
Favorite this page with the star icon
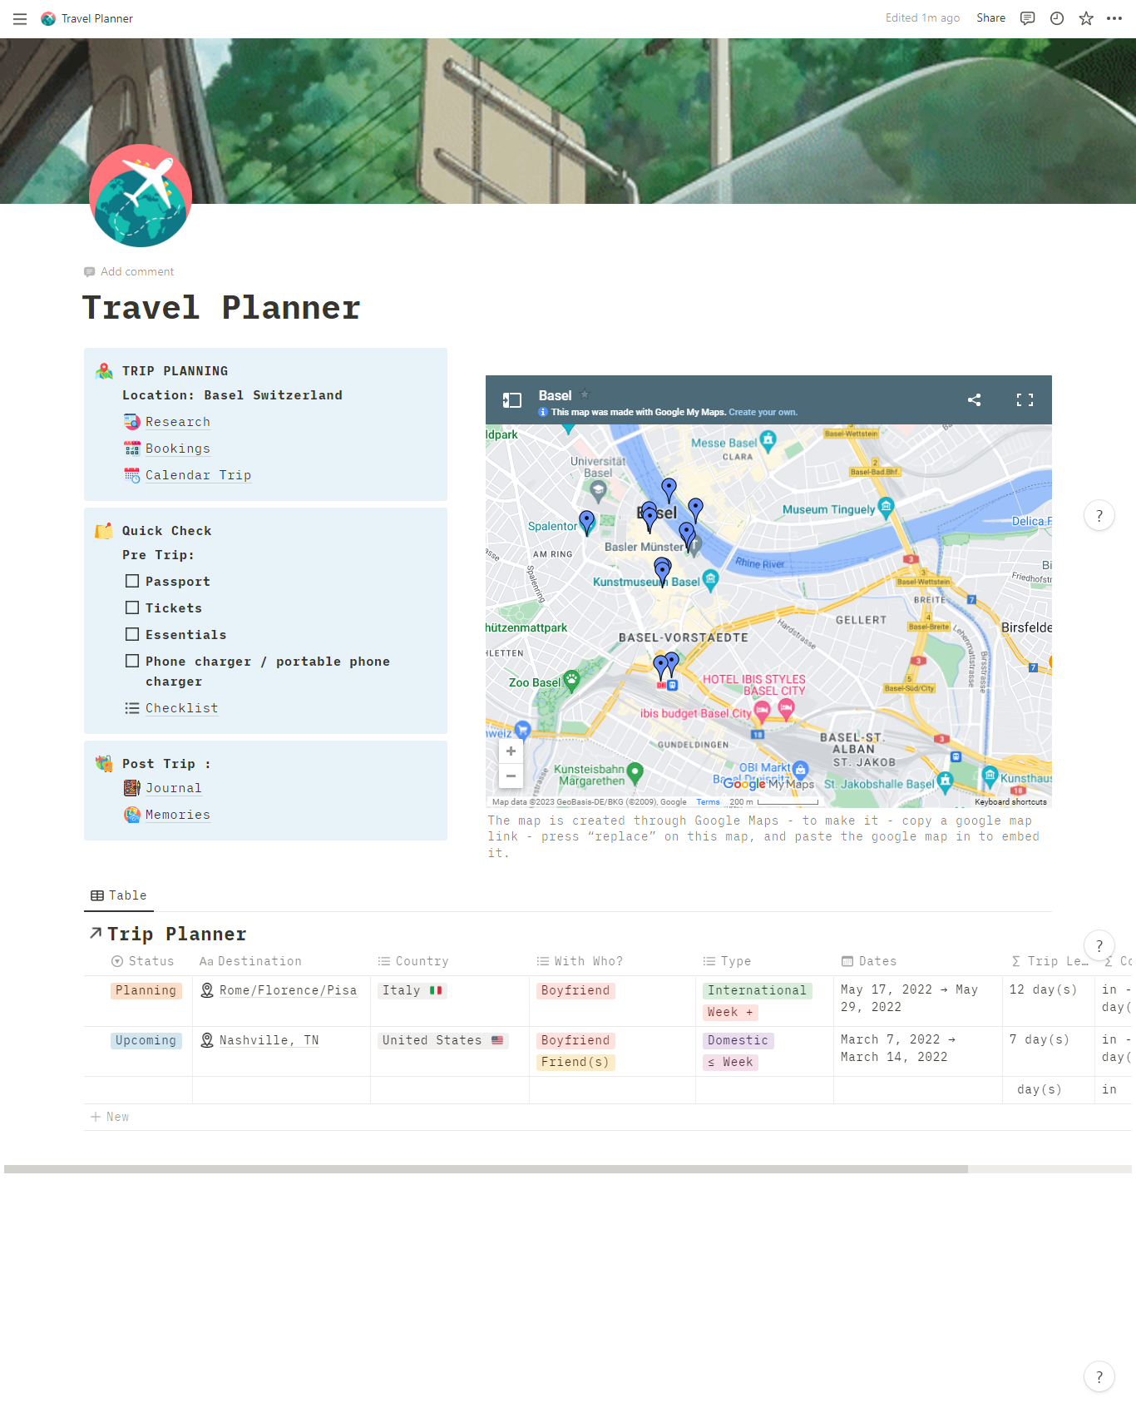[1086, 18]
